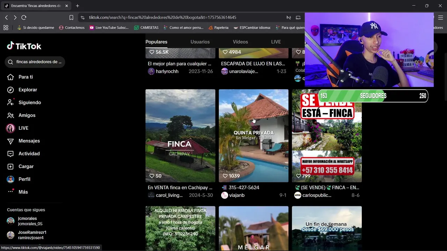Open Perfil avatar icon
This screenshot has height=251, width=447.
(x=10, y=179)
